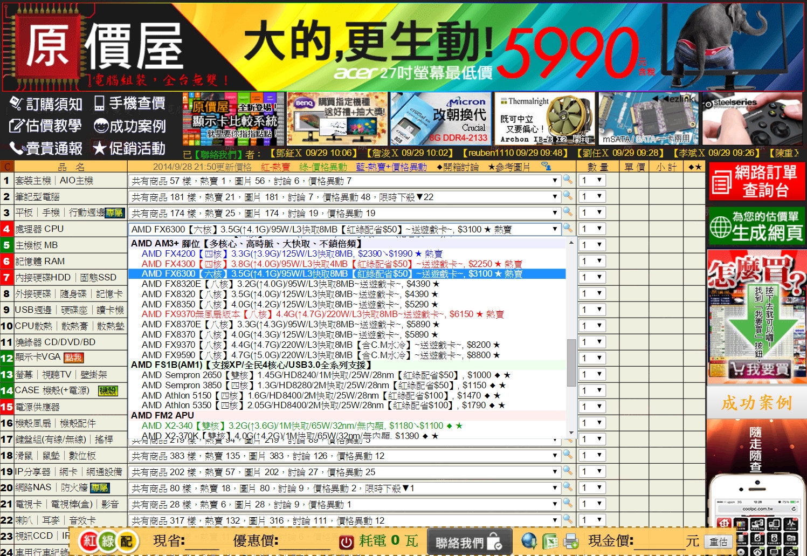Export quote with the Excel spreadsheet icon
Image resolution: width=807 pixels, height=556 pixels.
tap(550, 541)
